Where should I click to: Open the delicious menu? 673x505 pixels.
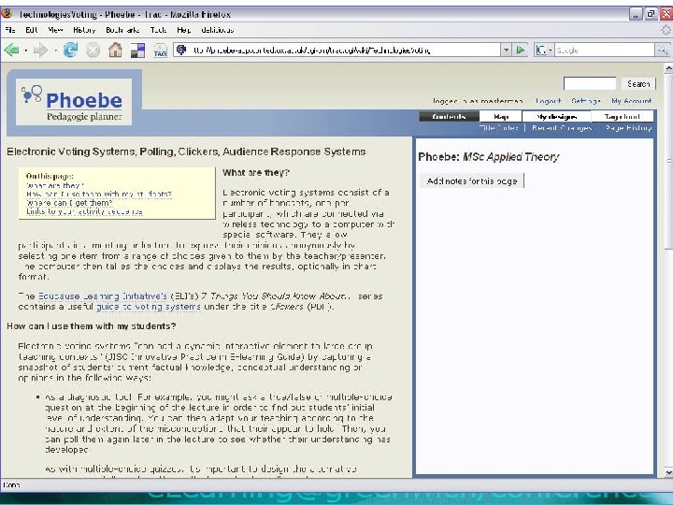[x=217, y=30]
